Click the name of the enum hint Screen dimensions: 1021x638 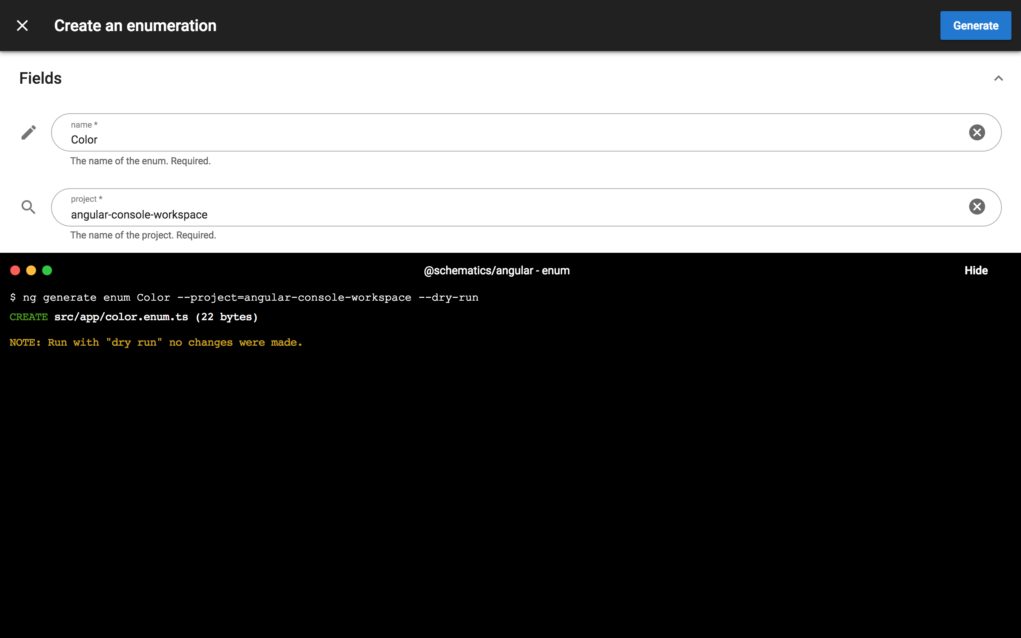pyautogui.click(x=140, y=161)
